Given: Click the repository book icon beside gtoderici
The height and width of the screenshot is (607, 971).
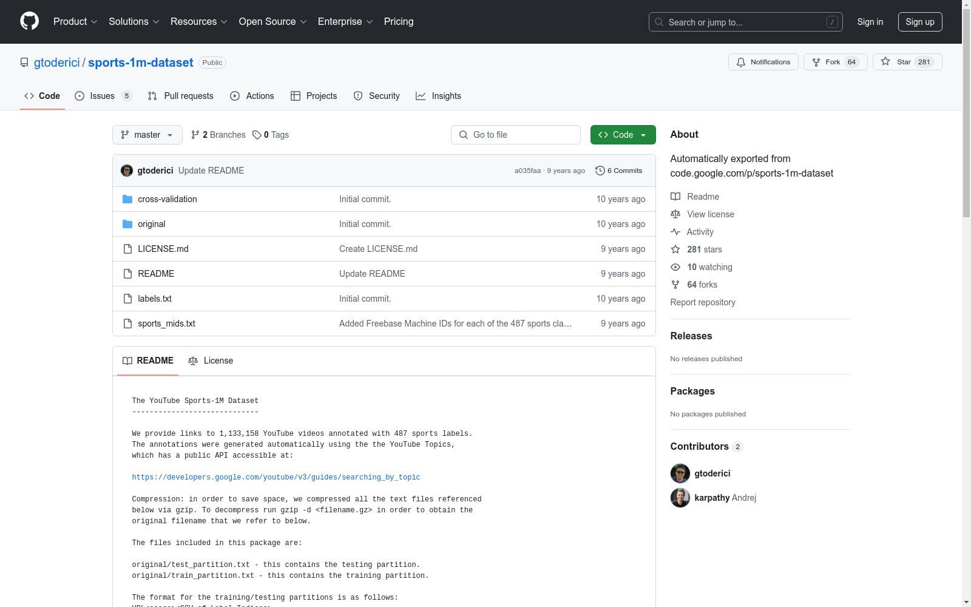Looking at the screenshot, I should pyautogui.click(x=24, y=63).
